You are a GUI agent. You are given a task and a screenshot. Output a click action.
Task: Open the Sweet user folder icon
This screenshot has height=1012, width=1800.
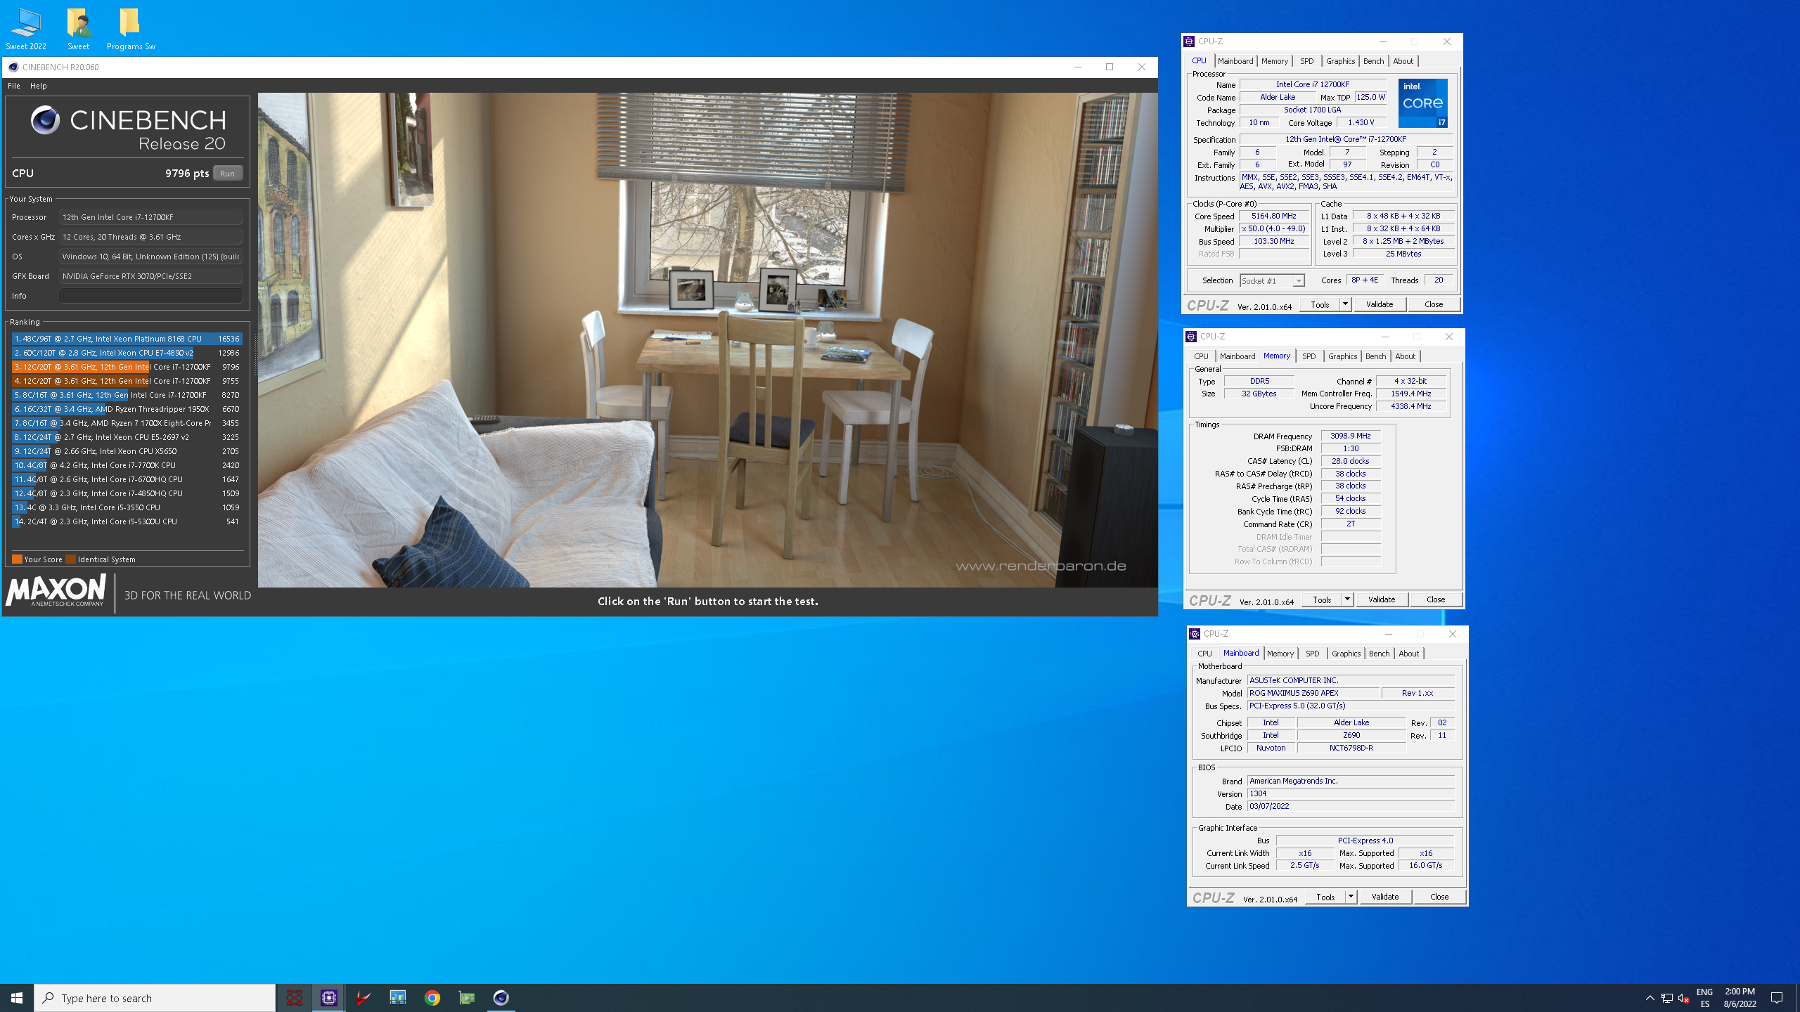coord(79,28)
